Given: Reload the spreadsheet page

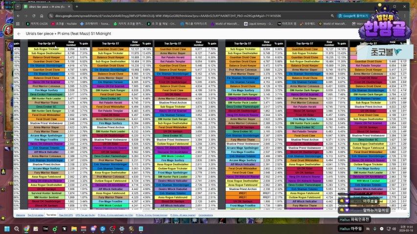Looking at the screenshot, I should pyautogui.click(x=34, y=16).
